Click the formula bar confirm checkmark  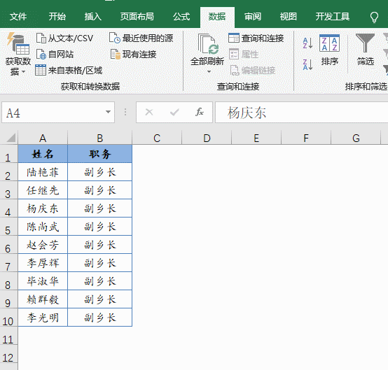click(x=174, y=113)
